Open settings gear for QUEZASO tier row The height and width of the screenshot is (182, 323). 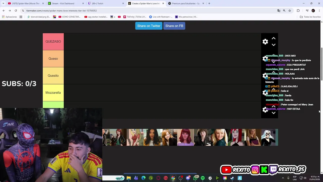265,42
